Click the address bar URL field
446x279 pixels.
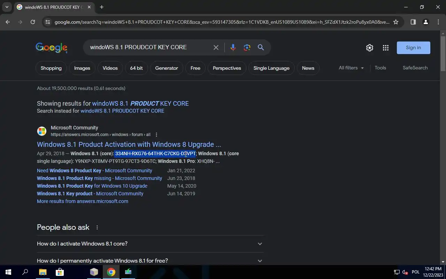pyautogui.click(x=222, y=22)
